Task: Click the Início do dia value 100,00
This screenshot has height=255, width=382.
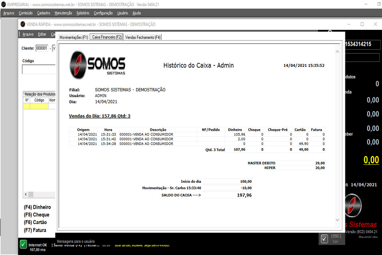Action: [246, 181]
